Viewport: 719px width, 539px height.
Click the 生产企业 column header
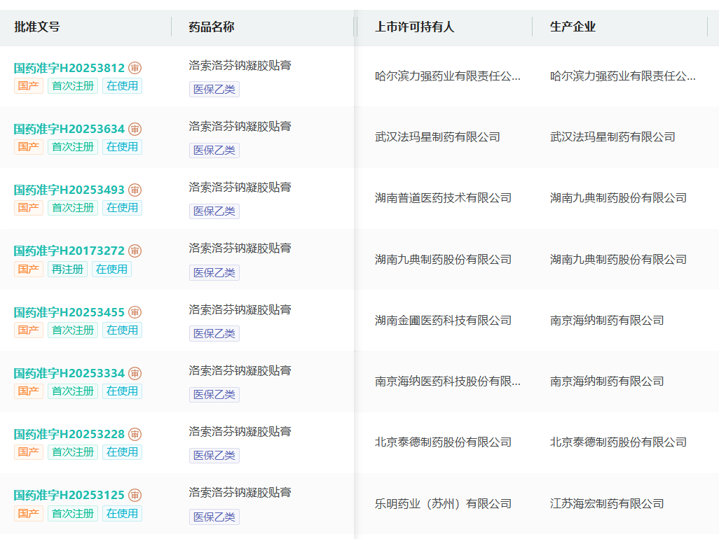click(x=573, y=27)
